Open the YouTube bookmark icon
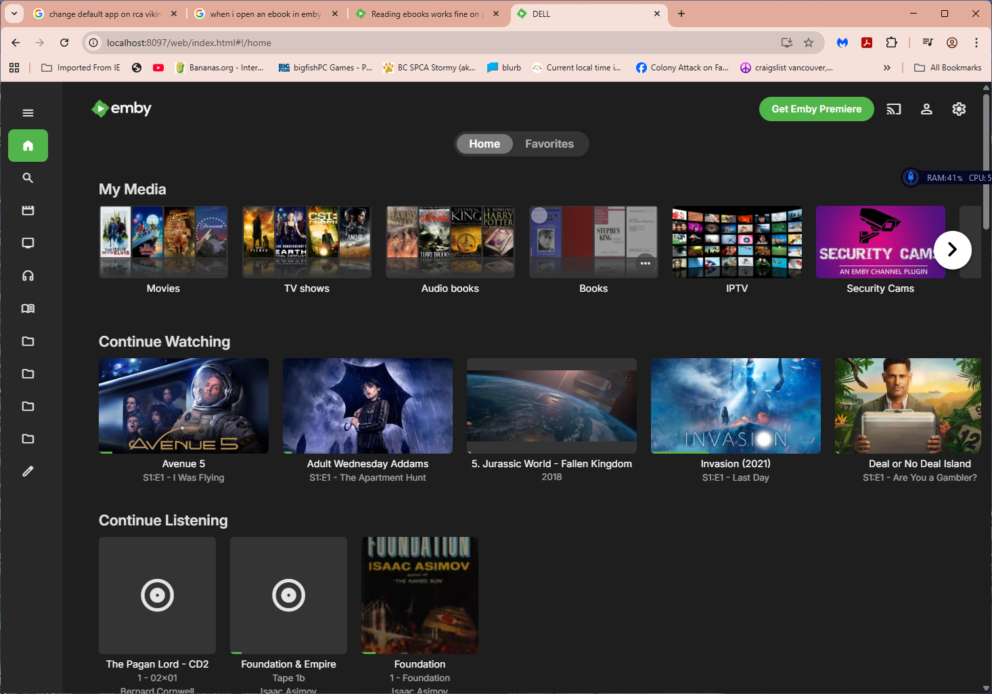This screenshot has height=694, width=992. click(x=158, y=68)
